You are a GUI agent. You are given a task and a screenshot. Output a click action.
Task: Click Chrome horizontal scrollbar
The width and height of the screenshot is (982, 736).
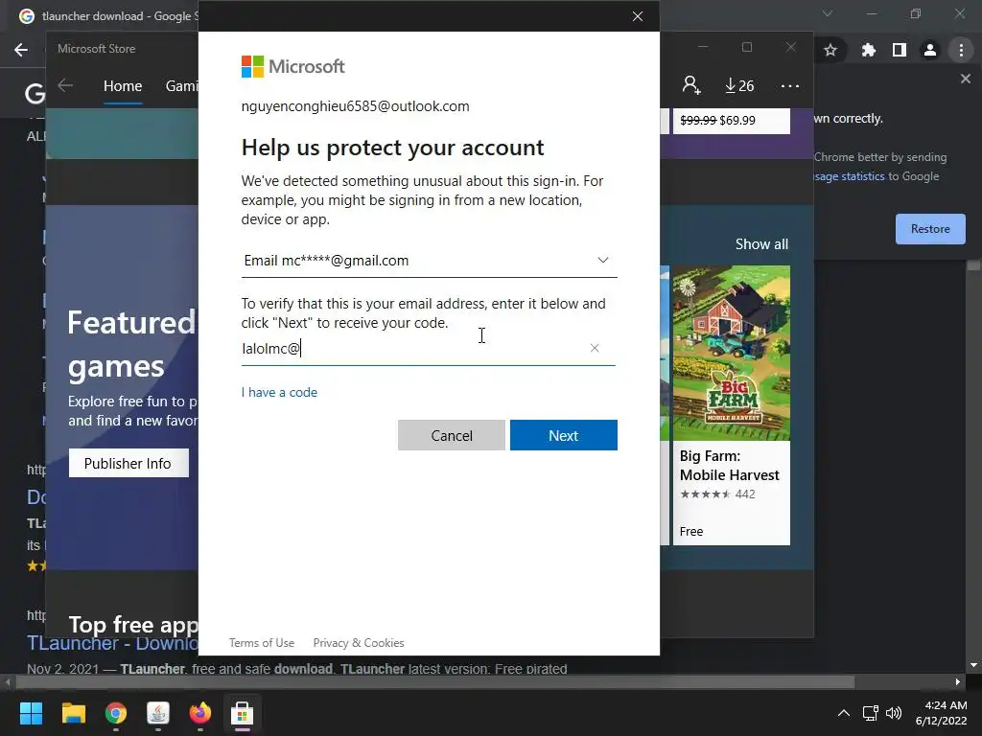435,682
